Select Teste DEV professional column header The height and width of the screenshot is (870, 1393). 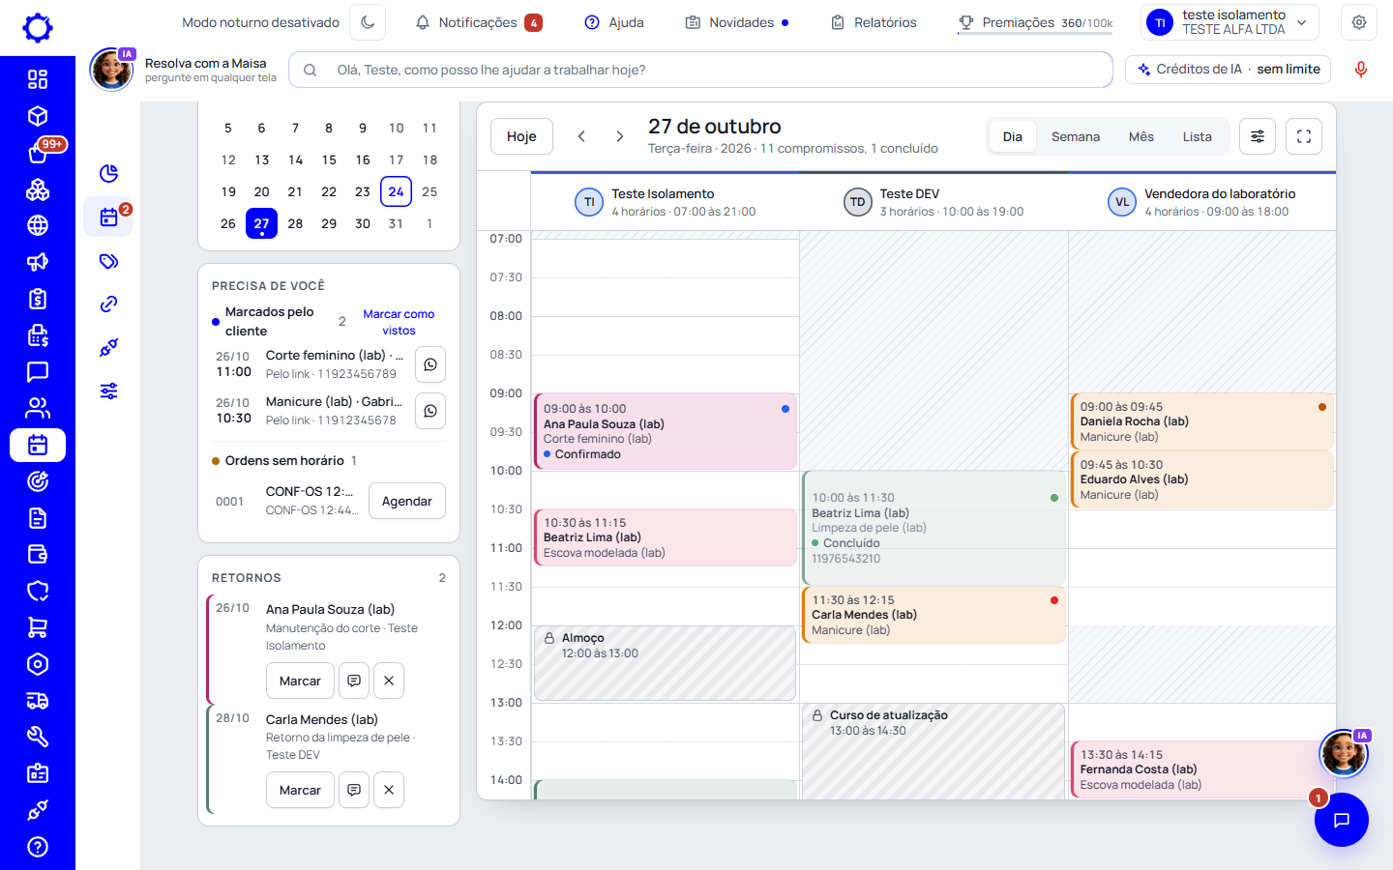(934, 202)
